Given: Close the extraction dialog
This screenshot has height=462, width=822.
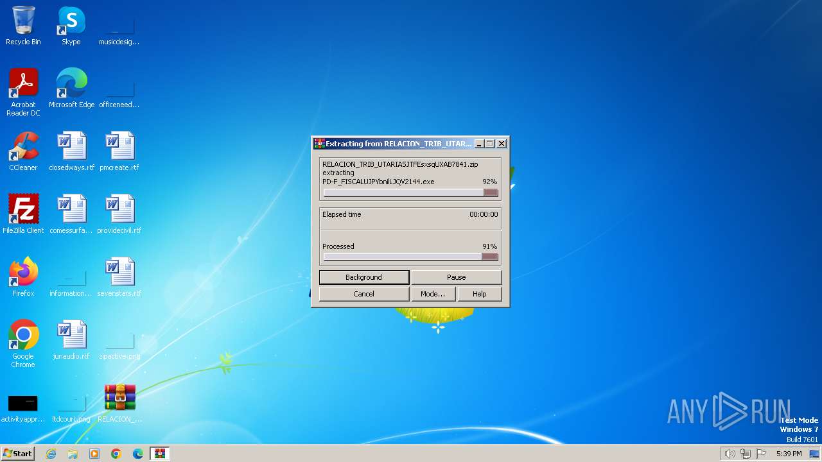Looking at the screenshot, I should (x=502, y=144).
